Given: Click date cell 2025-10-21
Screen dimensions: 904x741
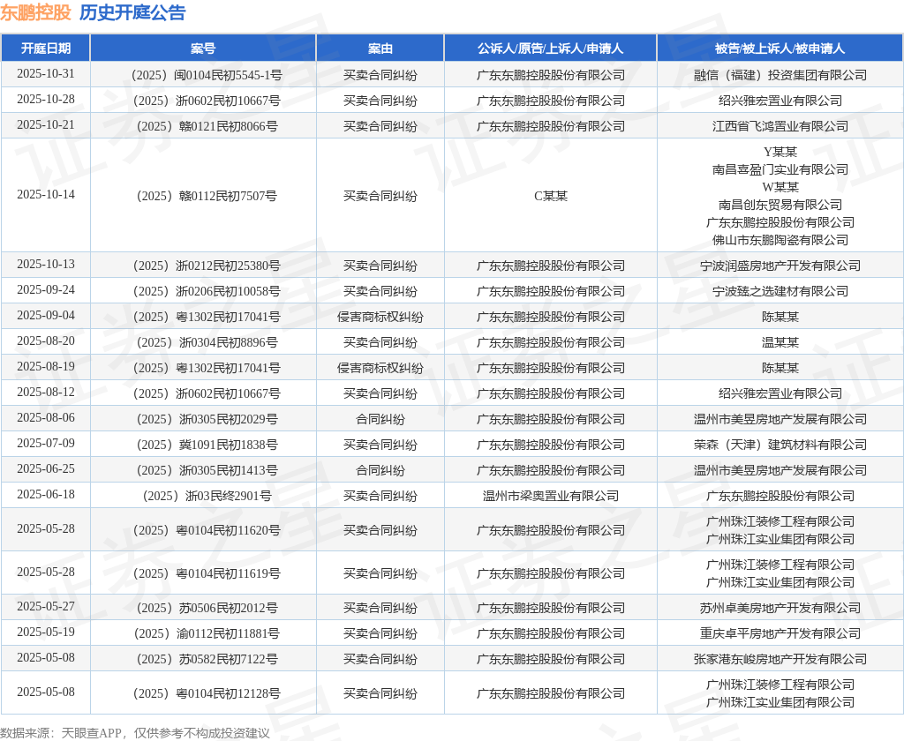Looking at the screenshot, I should [x=46, y=125].
